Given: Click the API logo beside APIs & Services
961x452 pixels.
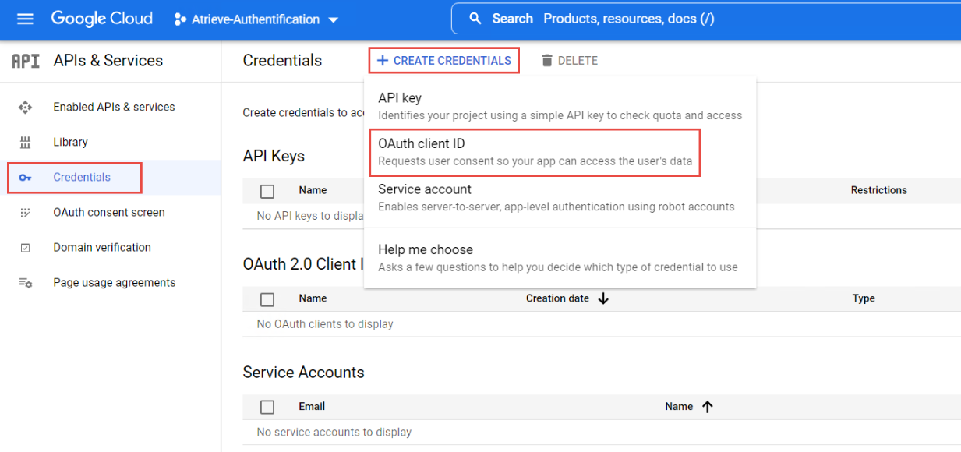Looking at the screenshot, I should 25,61.
